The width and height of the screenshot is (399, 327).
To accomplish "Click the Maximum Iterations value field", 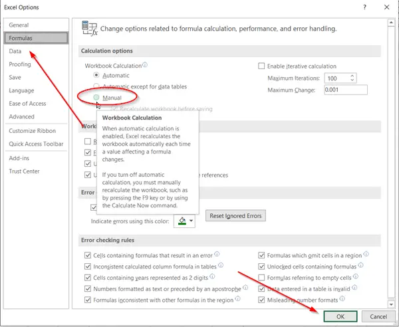I will click(336, 78).
